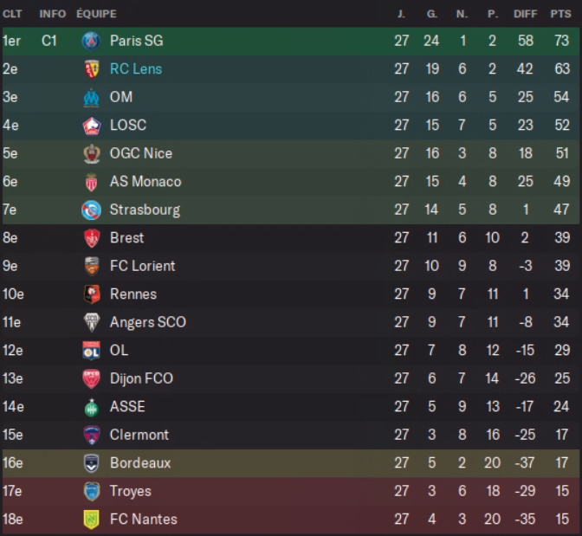Click the FC Lorient club crest
The height and width of the screenshot is (536, 582).
click(x=91, y=266)
